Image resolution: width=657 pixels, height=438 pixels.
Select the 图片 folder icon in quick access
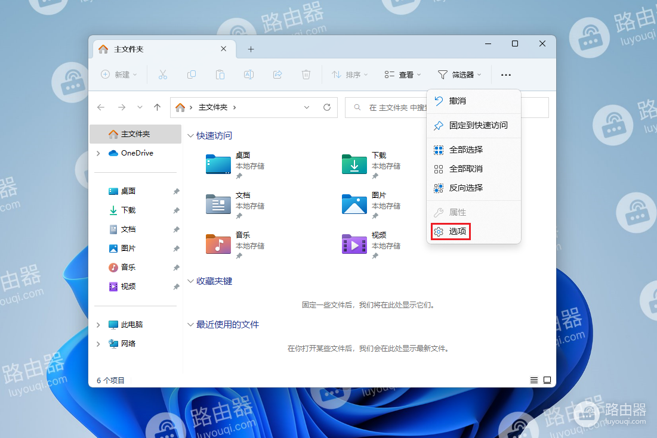pos(354,204)
